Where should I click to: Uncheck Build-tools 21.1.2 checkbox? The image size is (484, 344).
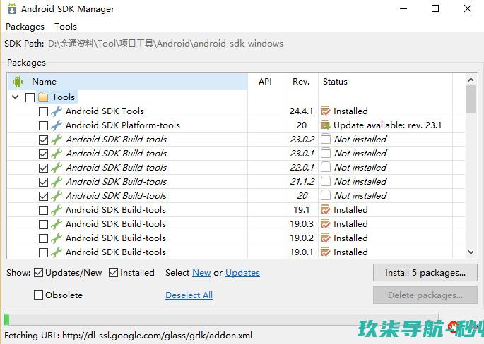pos(44,182)
